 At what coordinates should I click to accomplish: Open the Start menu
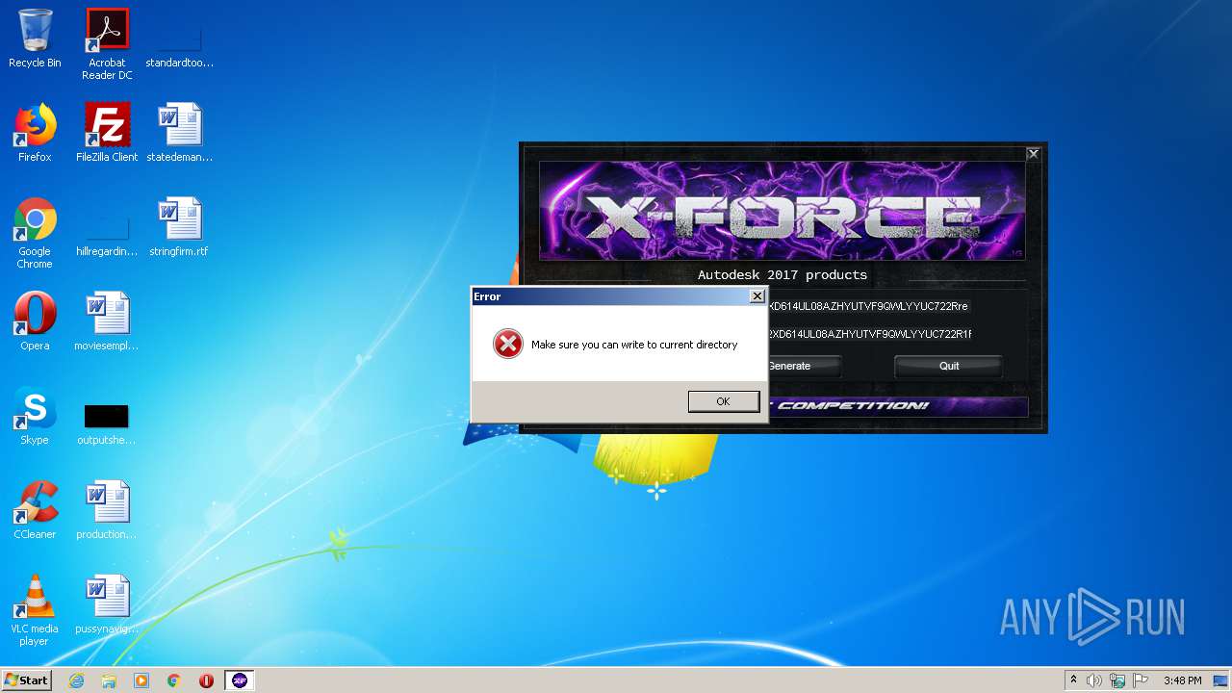27,680
